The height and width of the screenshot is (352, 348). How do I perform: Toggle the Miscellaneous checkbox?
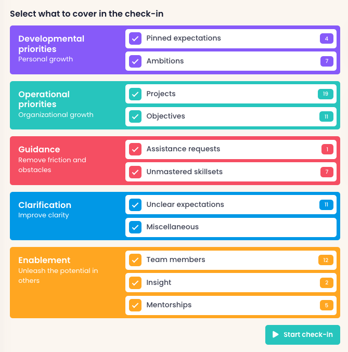(135, 227)
